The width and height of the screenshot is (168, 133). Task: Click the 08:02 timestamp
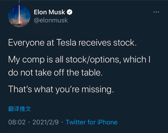tap(17, 122)
